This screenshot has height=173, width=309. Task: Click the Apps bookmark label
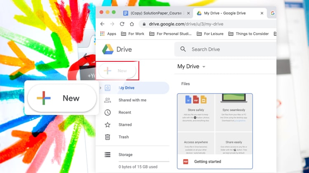pos(112,34)
